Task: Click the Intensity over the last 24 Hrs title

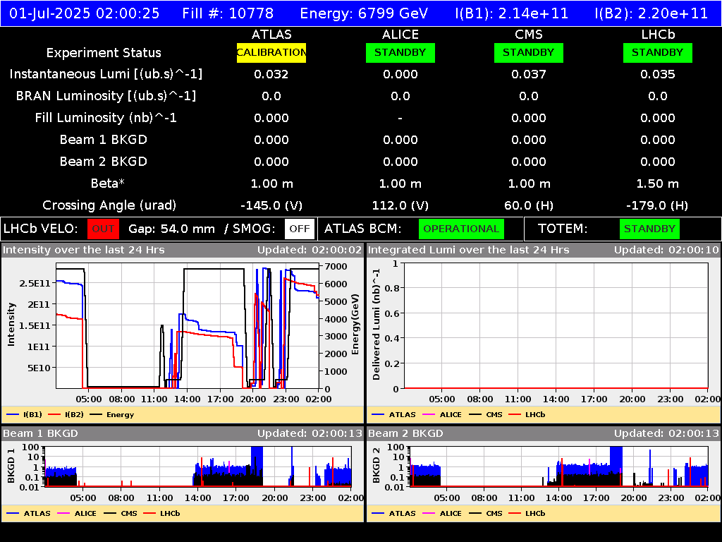Action: coord(83,251)
